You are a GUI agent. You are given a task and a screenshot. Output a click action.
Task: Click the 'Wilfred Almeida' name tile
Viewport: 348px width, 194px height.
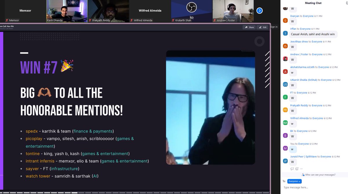point(150,10)
